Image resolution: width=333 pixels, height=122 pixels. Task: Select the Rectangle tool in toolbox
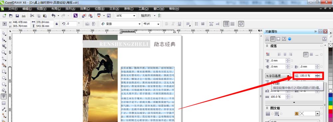click(4, 72)
